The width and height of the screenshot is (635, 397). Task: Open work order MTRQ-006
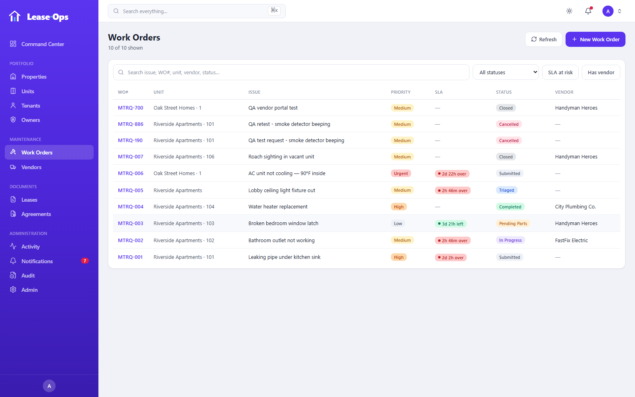click(131, 173)
